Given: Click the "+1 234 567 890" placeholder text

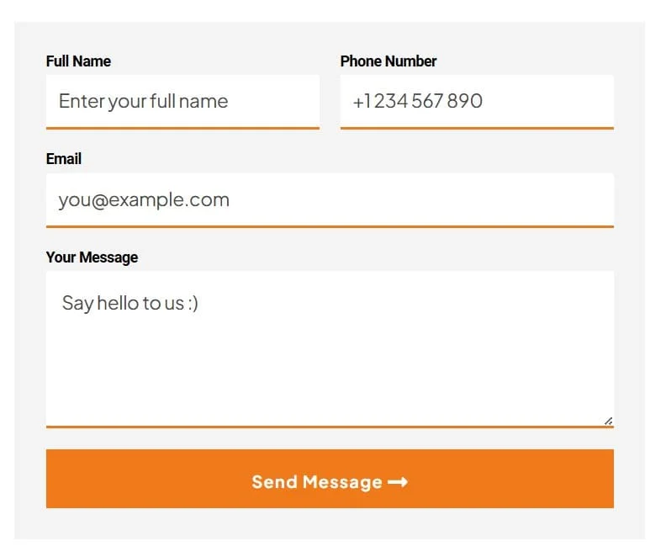Looking at the screenshot, I should (x=418, y=101).
